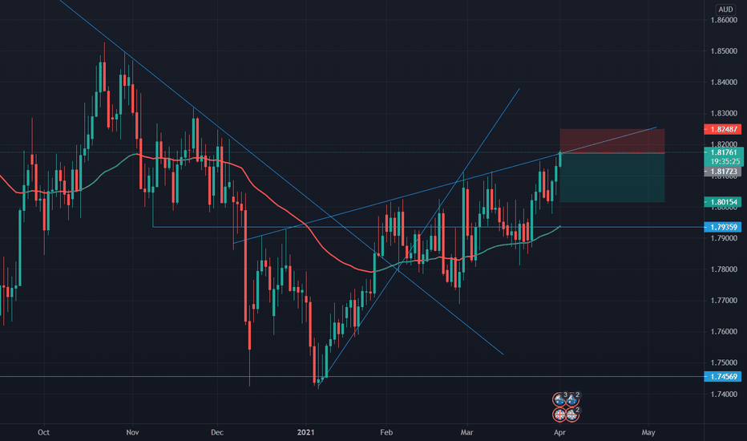Click the 1.74000 price scale value
Image resolution: width=747 pixels, height=441 pixels.
click(724, 394)
